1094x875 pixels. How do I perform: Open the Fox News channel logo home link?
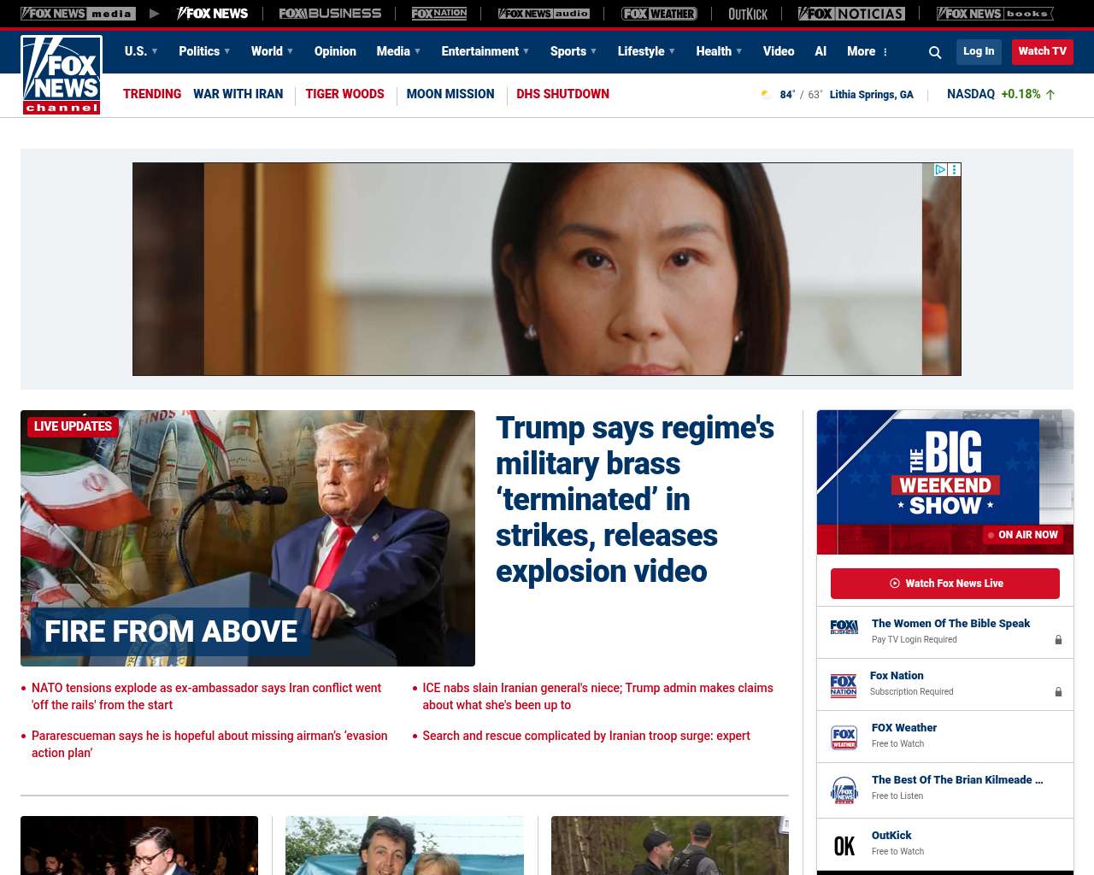click(x=62, y=75)
